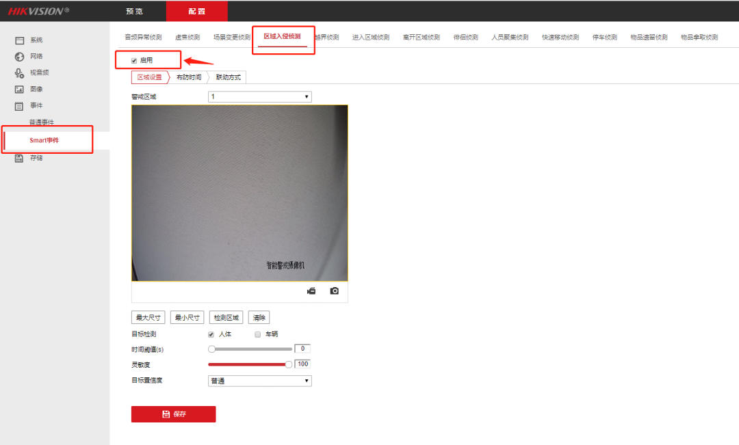Open the 越界侦测 tab
The image size is (739, 445).
point(326,37)
